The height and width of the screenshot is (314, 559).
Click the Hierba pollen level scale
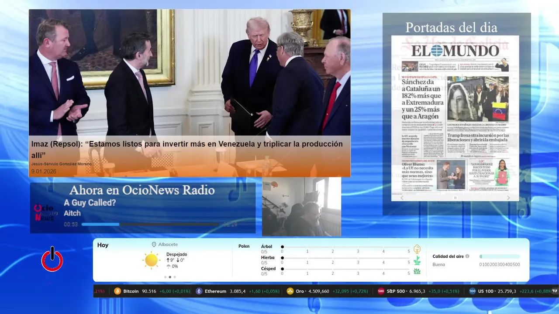click(345, 258)
